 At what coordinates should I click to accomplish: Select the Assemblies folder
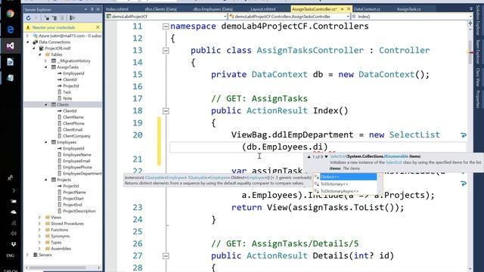pos(60,249)
